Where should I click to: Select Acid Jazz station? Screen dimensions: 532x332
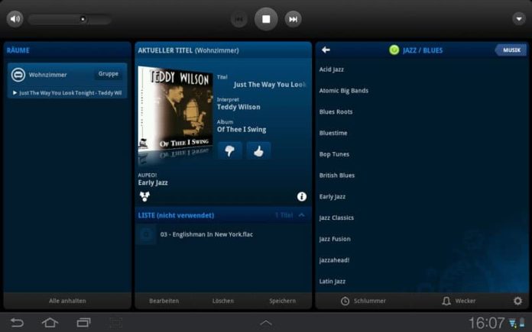[x=422, y=69]
